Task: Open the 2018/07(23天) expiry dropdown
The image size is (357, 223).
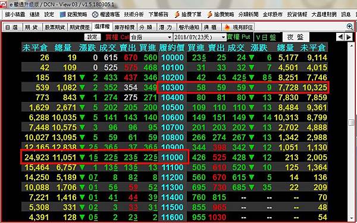Action: click(199, 37)
